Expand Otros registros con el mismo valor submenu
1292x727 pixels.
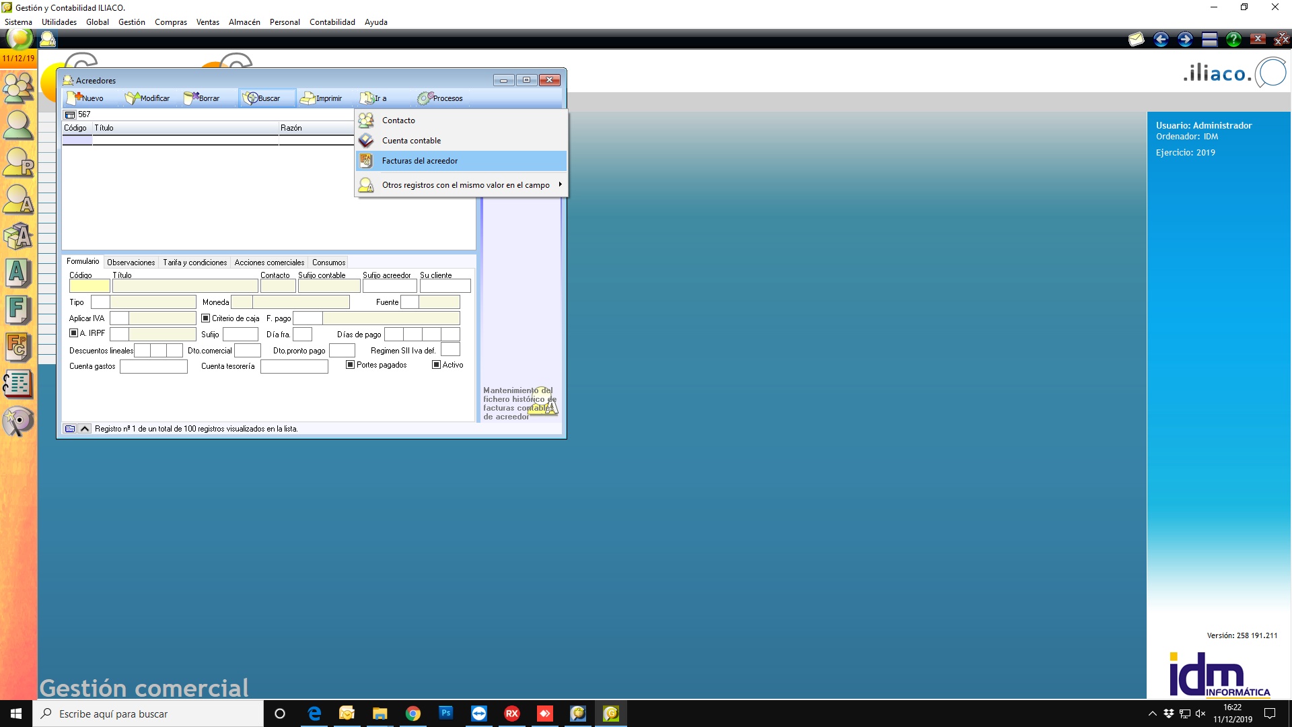point(461,185)
